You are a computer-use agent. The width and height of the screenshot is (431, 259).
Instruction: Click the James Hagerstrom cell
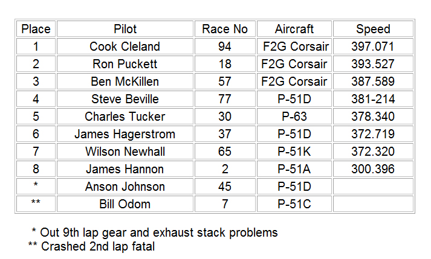[125, 134]
